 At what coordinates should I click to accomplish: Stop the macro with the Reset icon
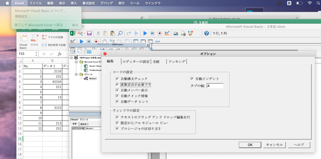[160, 33]
